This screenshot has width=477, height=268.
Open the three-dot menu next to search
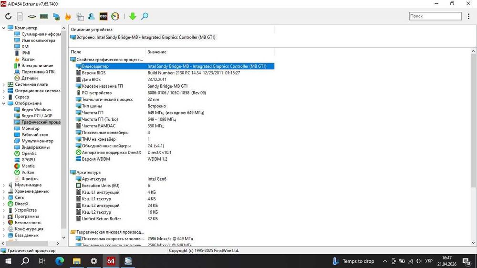(x=468, y=16)
